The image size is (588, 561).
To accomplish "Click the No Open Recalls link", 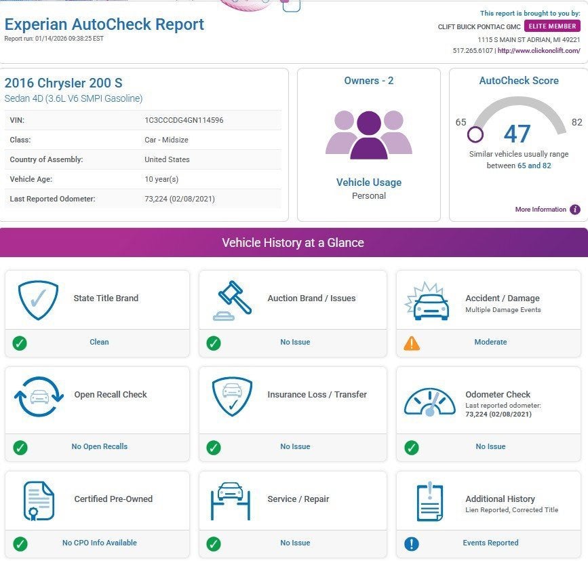I will (99, 447).
